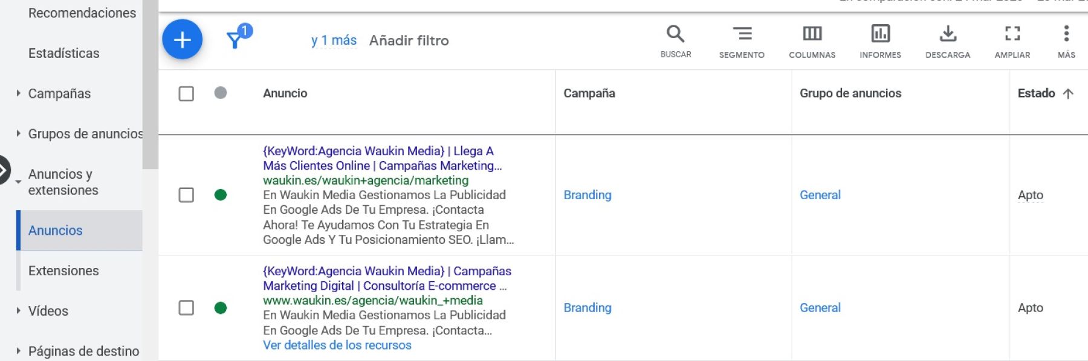Click the blue plus create-ad button

click(182, 40)
